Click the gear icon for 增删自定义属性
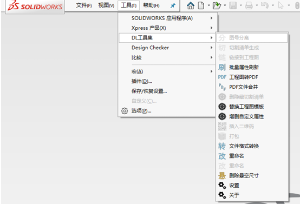The height and width of the screenshot is (204, 300). [x=222, y=116]
